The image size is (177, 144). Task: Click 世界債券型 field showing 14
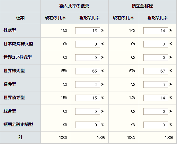[156, 98]
